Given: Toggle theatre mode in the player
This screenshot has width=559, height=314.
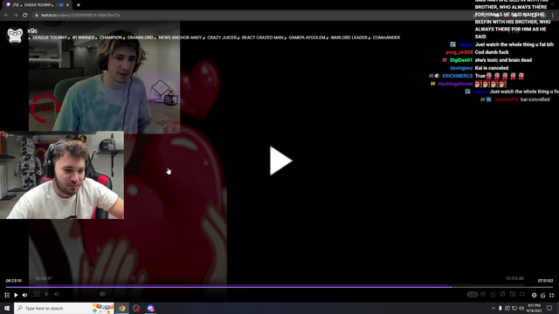Looking at the screenshot, I should tap(543, 295).
